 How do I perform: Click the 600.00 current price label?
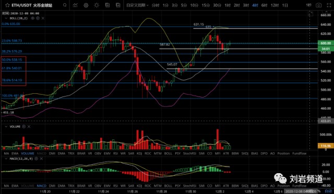click(326, 43)
